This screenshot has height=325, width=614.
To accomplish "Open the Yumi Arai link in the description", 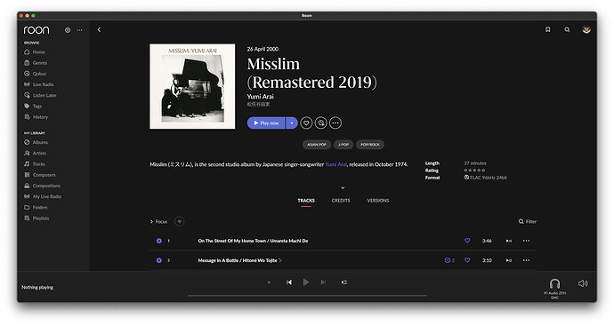I will click(336, 164).
